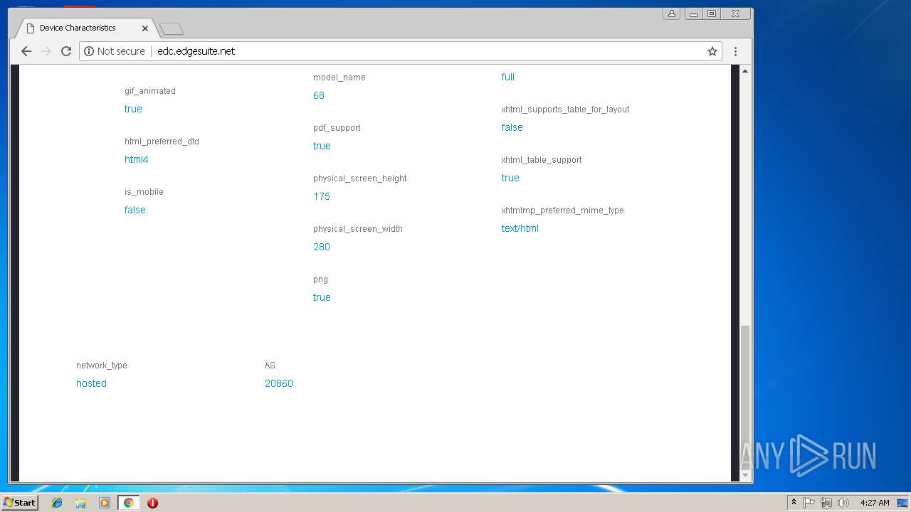
Task: Click the physical_screen_height label
Action: click(360, 178)
